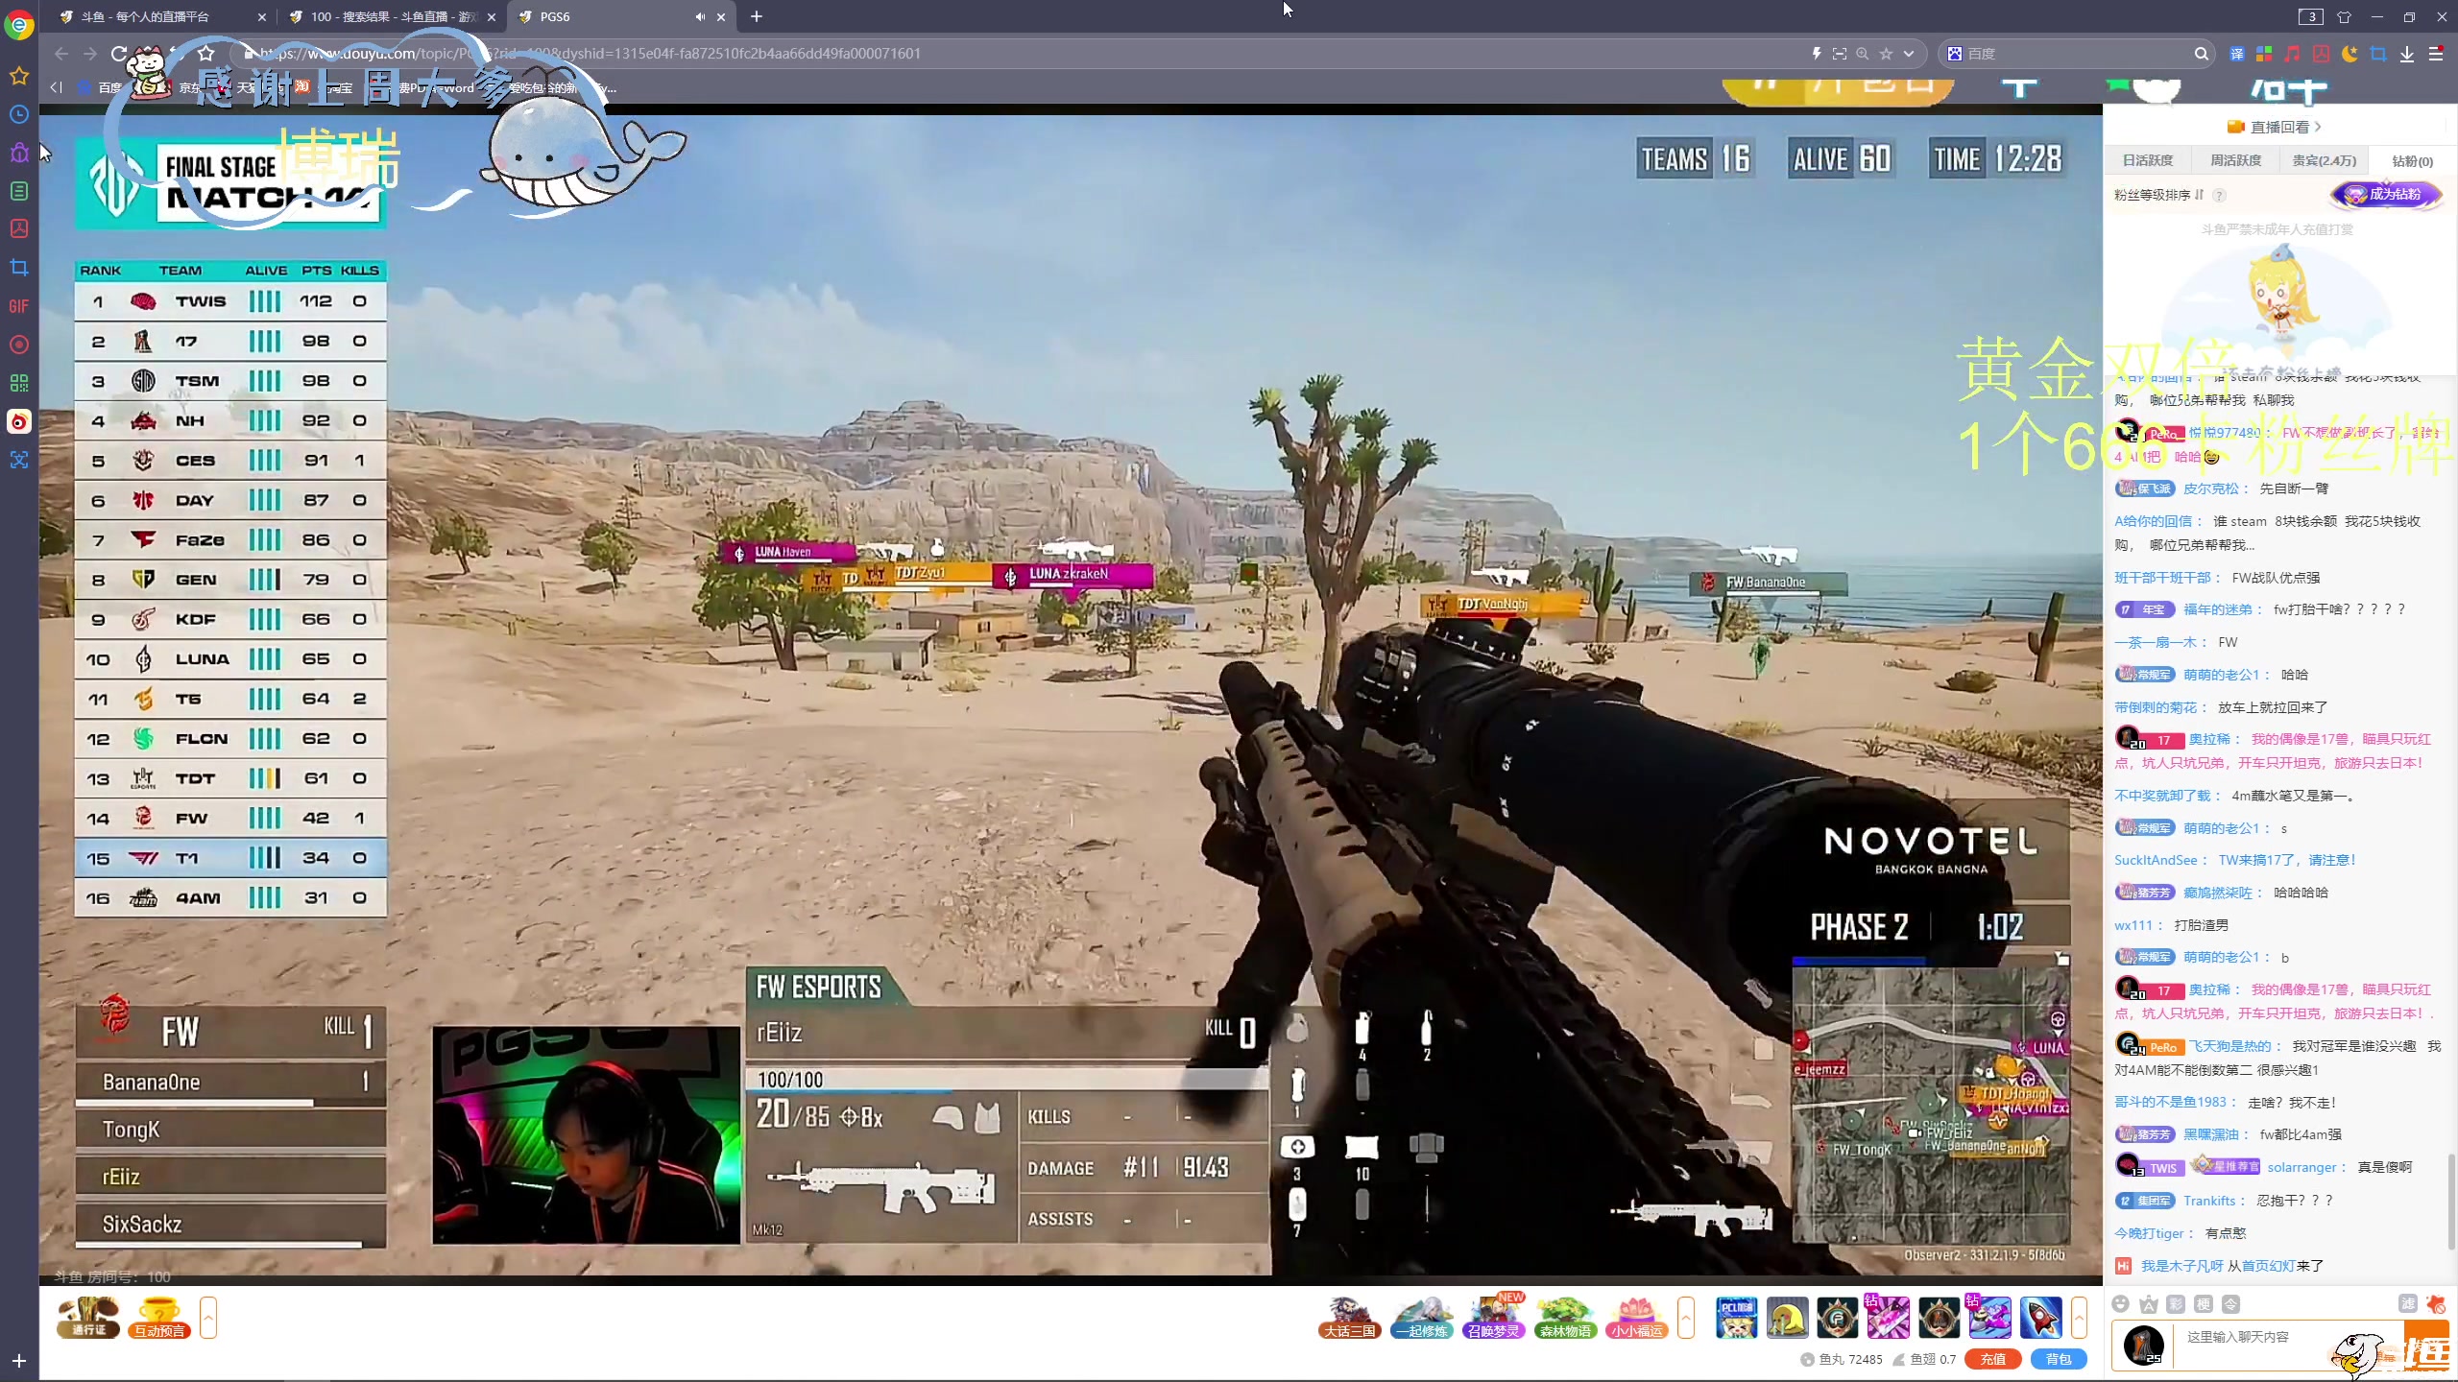Expand the games list arrow
Viewport: 2458px width, 1382px height.
pos(1685,1317)
